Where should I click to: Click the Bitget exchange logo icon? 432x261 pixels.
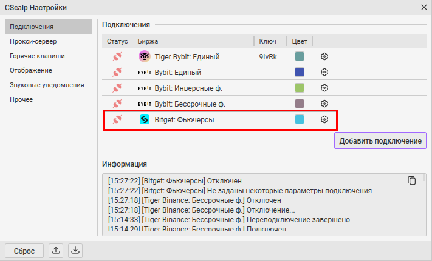pyautogui.click(x=145, y=119)
